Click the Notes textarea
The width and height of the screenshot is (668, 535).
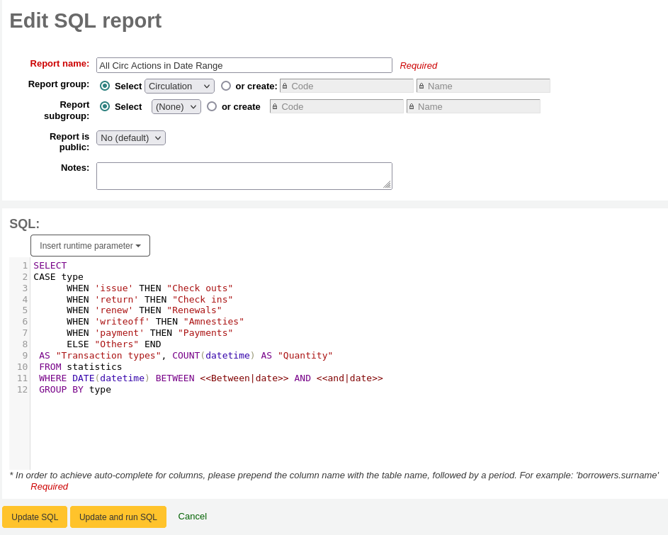pyautogui.click(x=244, y=175)
